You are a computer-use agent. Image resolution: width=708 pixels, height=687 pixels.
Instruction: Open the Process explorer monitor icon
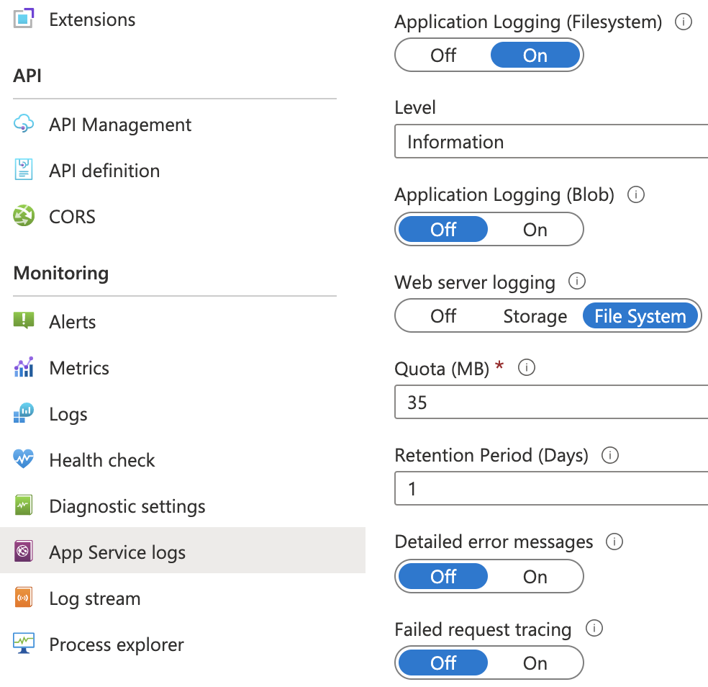(24, 645)
